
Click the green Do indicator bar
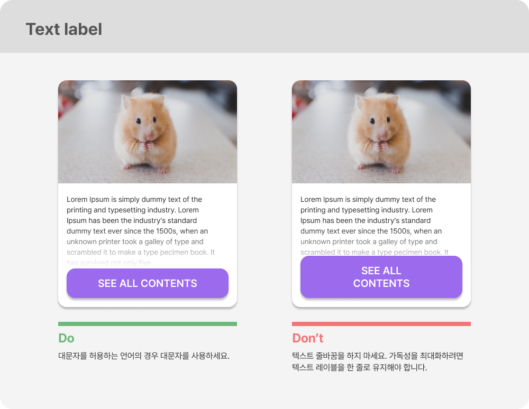point(148,324)
